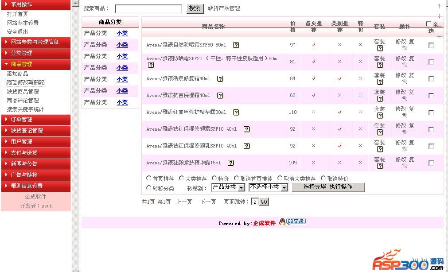The image size is (448, 272).
Task: Expand the 订单管理 sidebar section
Action: click(x=36, y=120)
